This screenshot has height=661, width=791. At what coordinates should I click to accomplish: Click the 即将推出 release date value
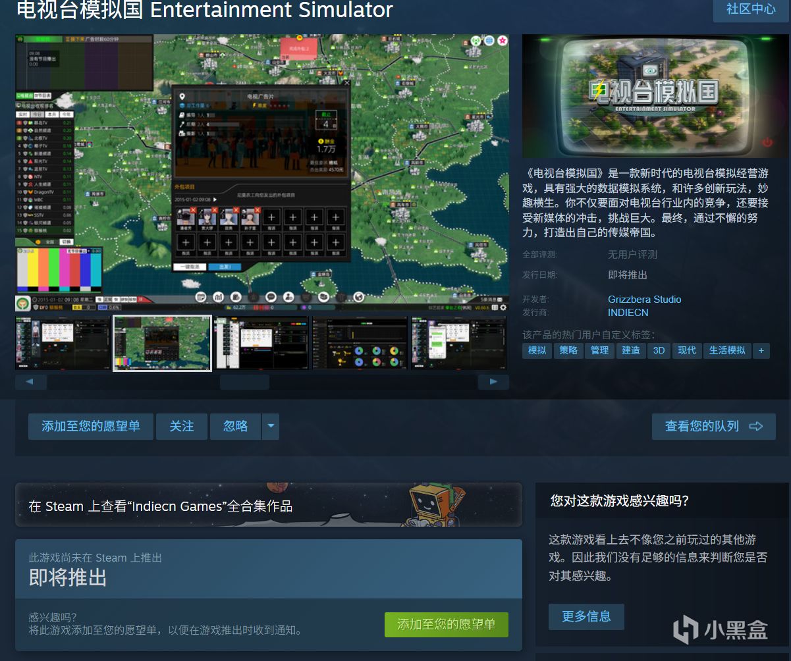pos(628,275)
